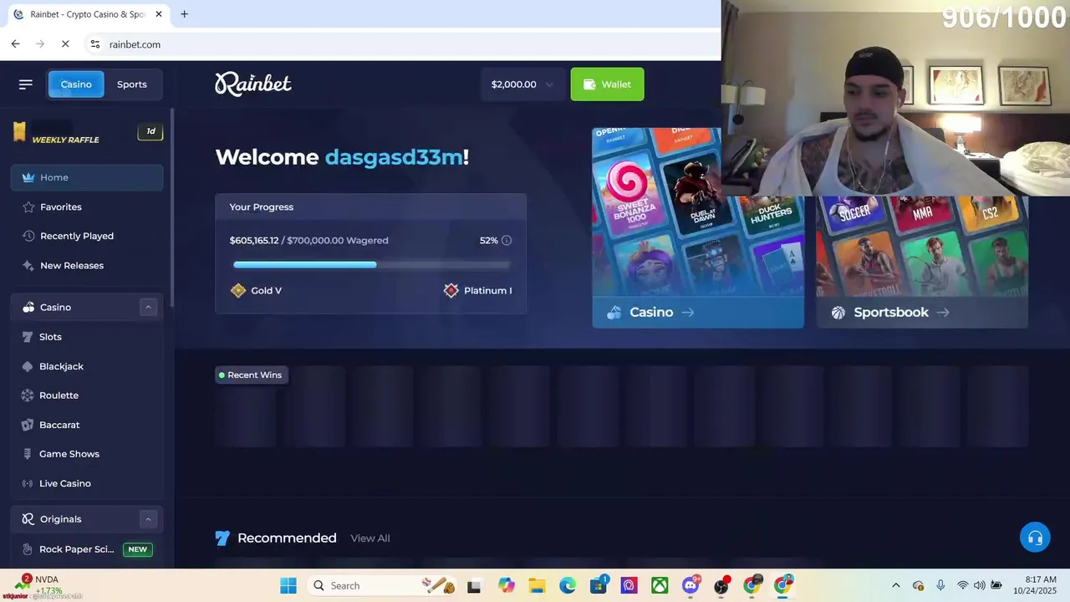
Task: Open OBS Studio from the taskbar
Action: 721,585
